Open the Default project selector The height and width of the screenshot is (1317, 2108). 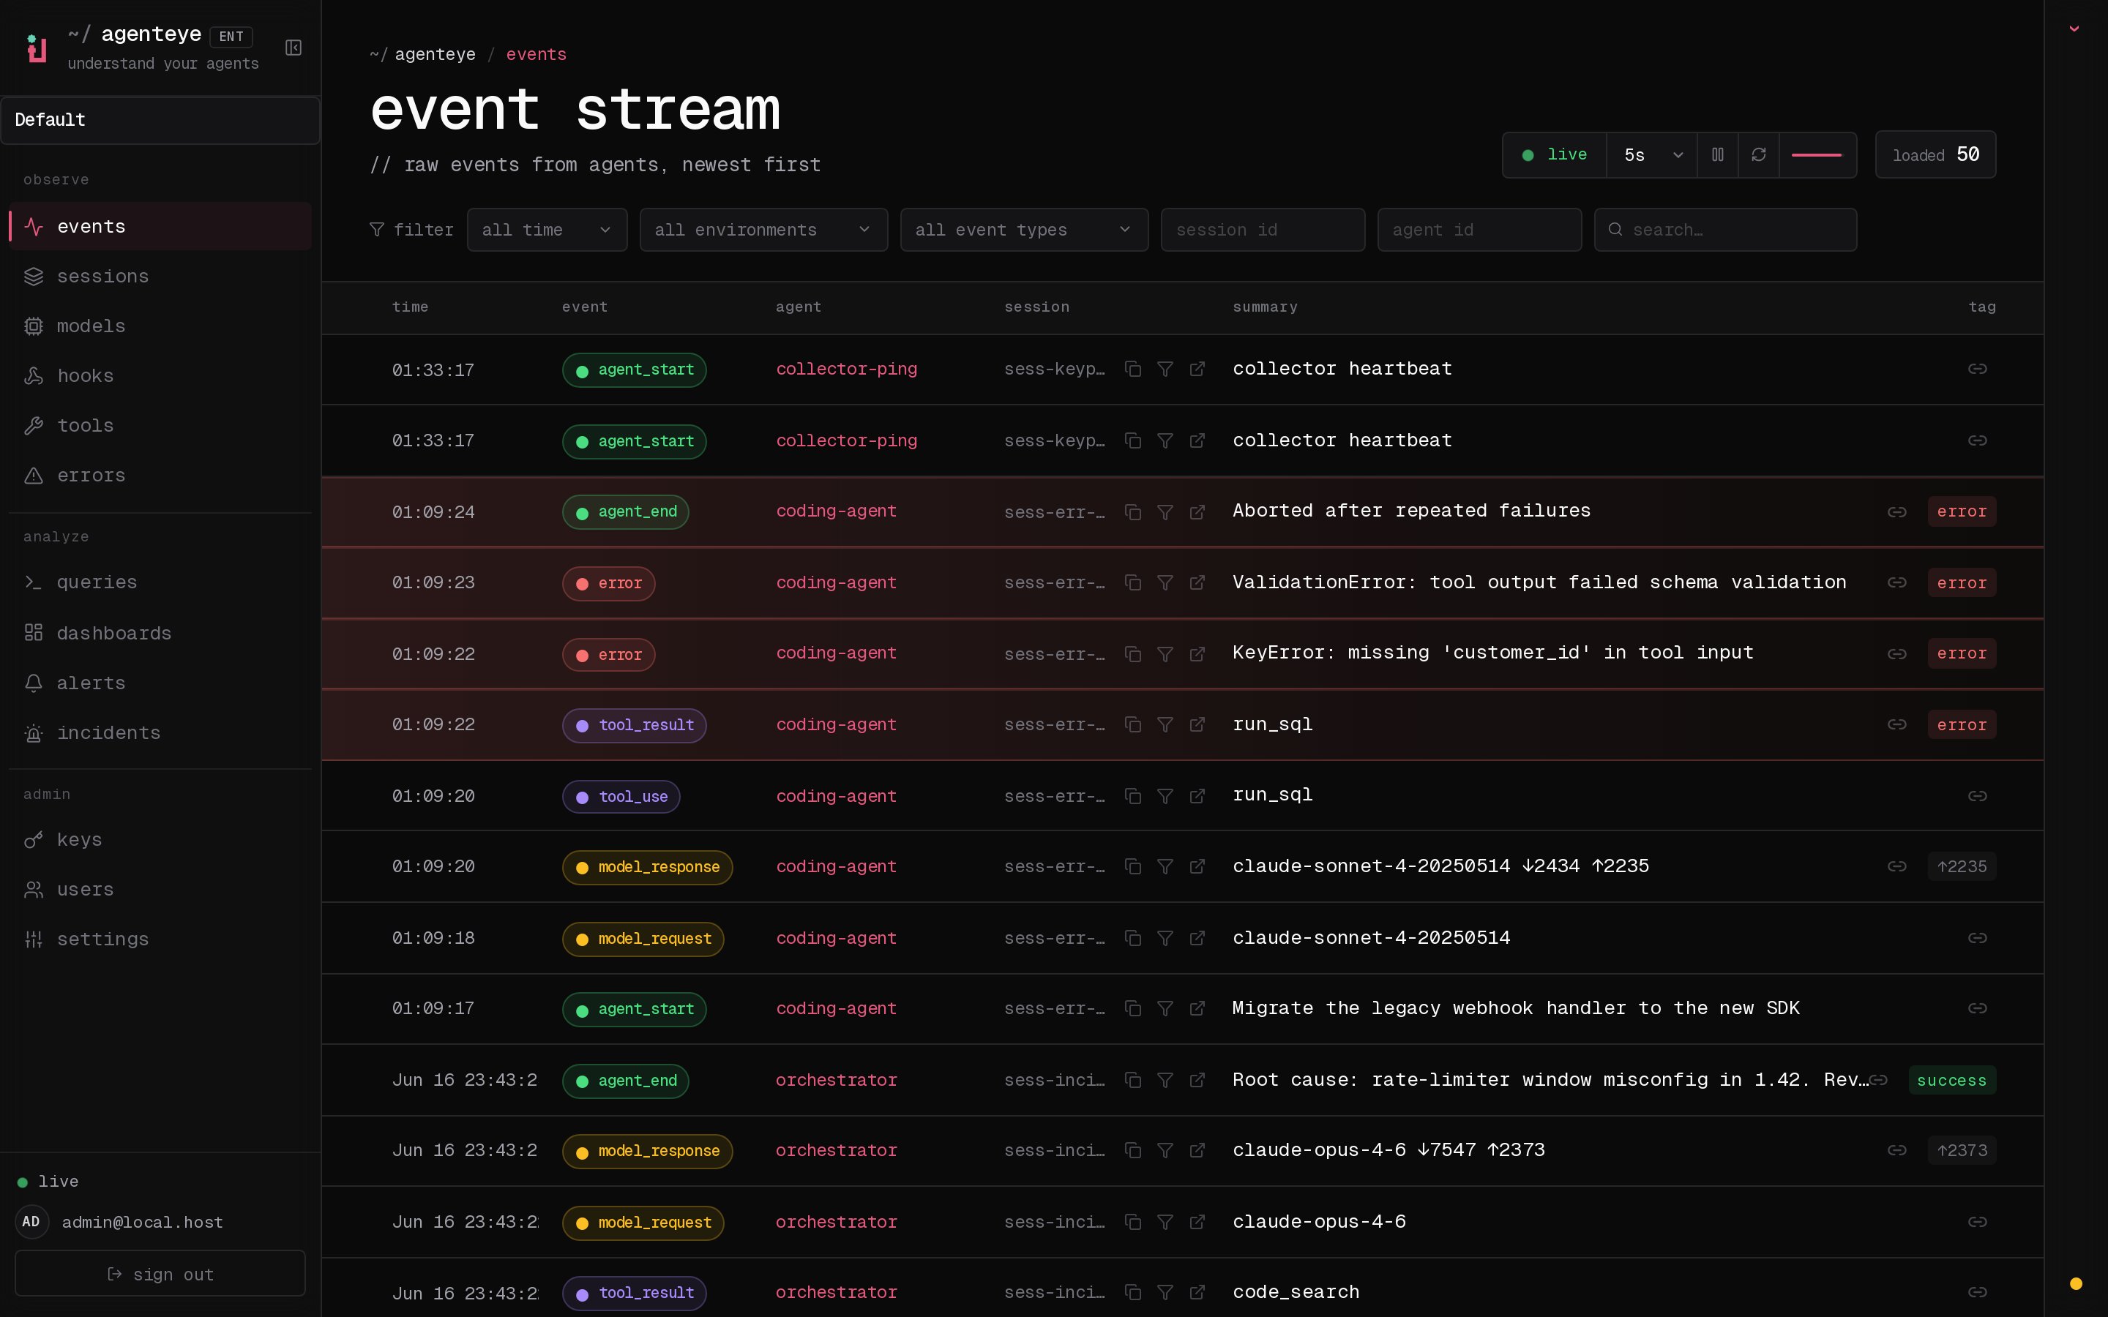click(x=160, y=120)
